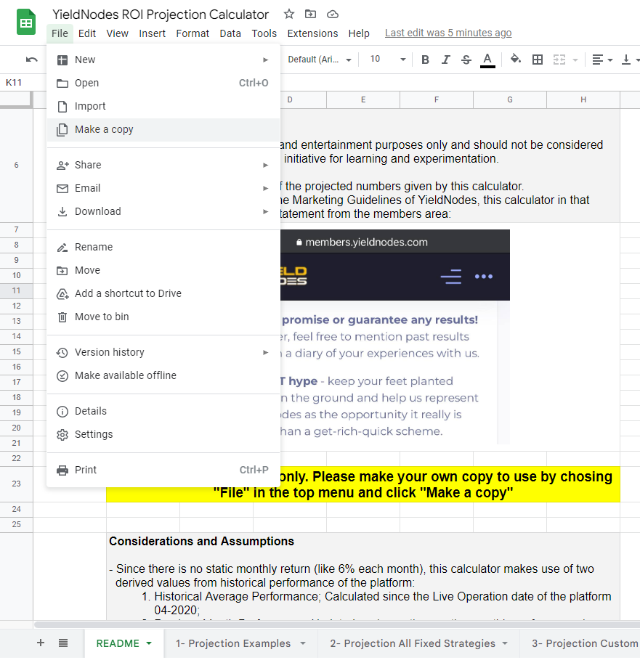Expand Version history submenu

(163, 352)
